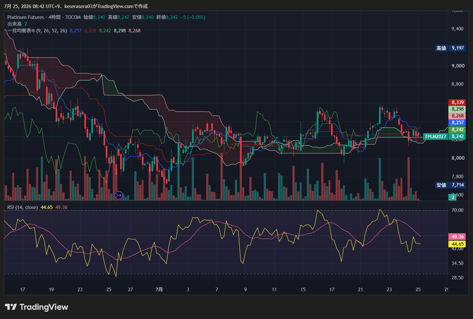Click the 28.50 RSI scale value
Image resolution: width=473 pixels, height=319 pixels.
pyautogui.click(x=457, y=278)
